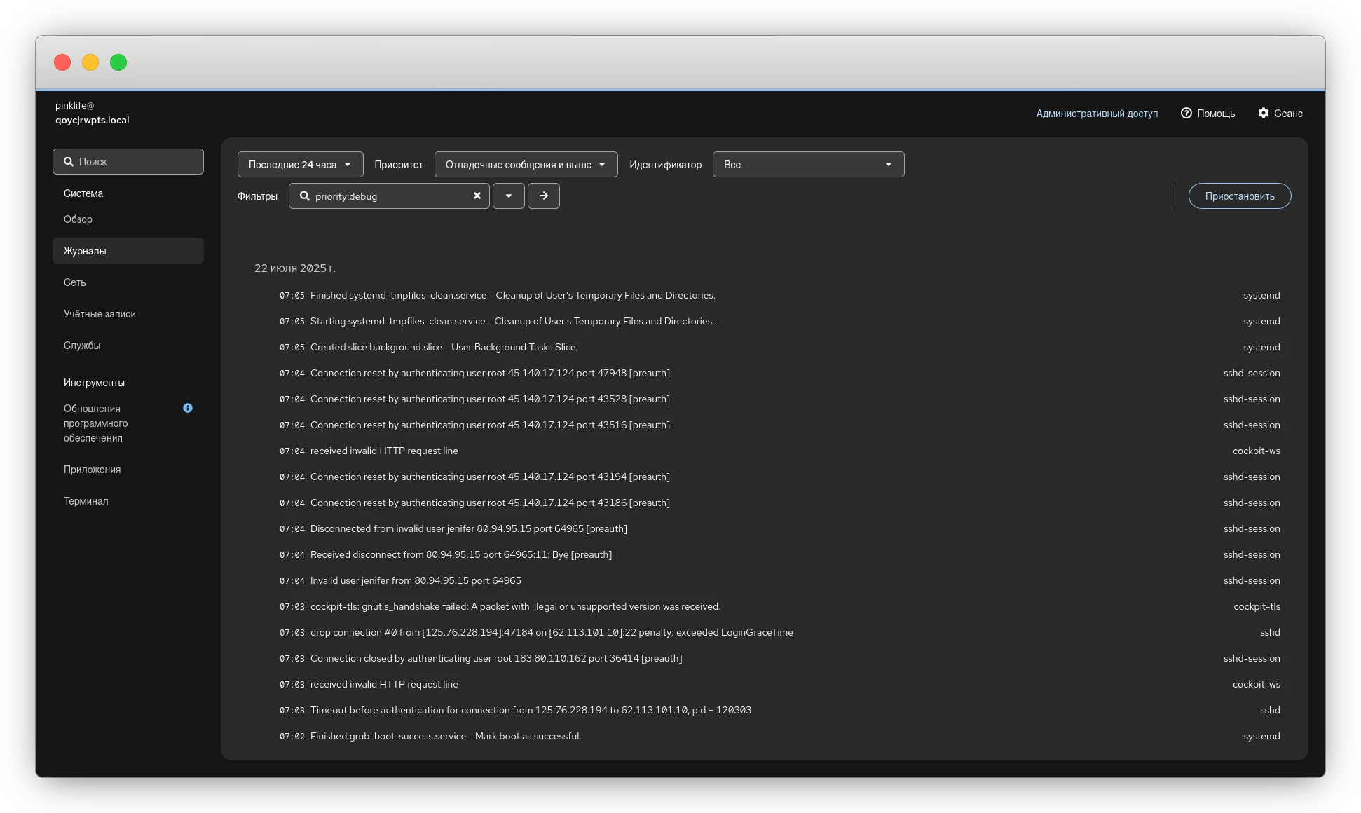Open the grub-boot-success.service log entry
This screenshot has height=813, width=1361.
(x=446, y=736)
